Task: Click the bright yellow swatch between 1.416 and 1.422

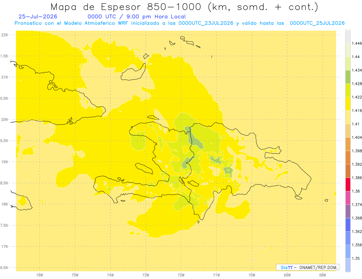Action: point(348,104)
